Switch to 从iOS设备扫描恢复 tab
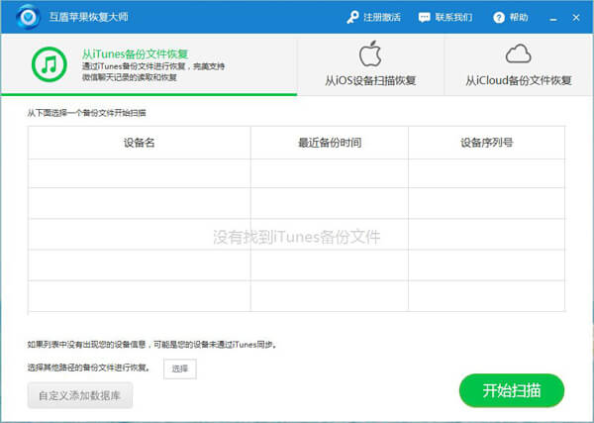Screen dimensions: 594x423 tap(370, 64)
